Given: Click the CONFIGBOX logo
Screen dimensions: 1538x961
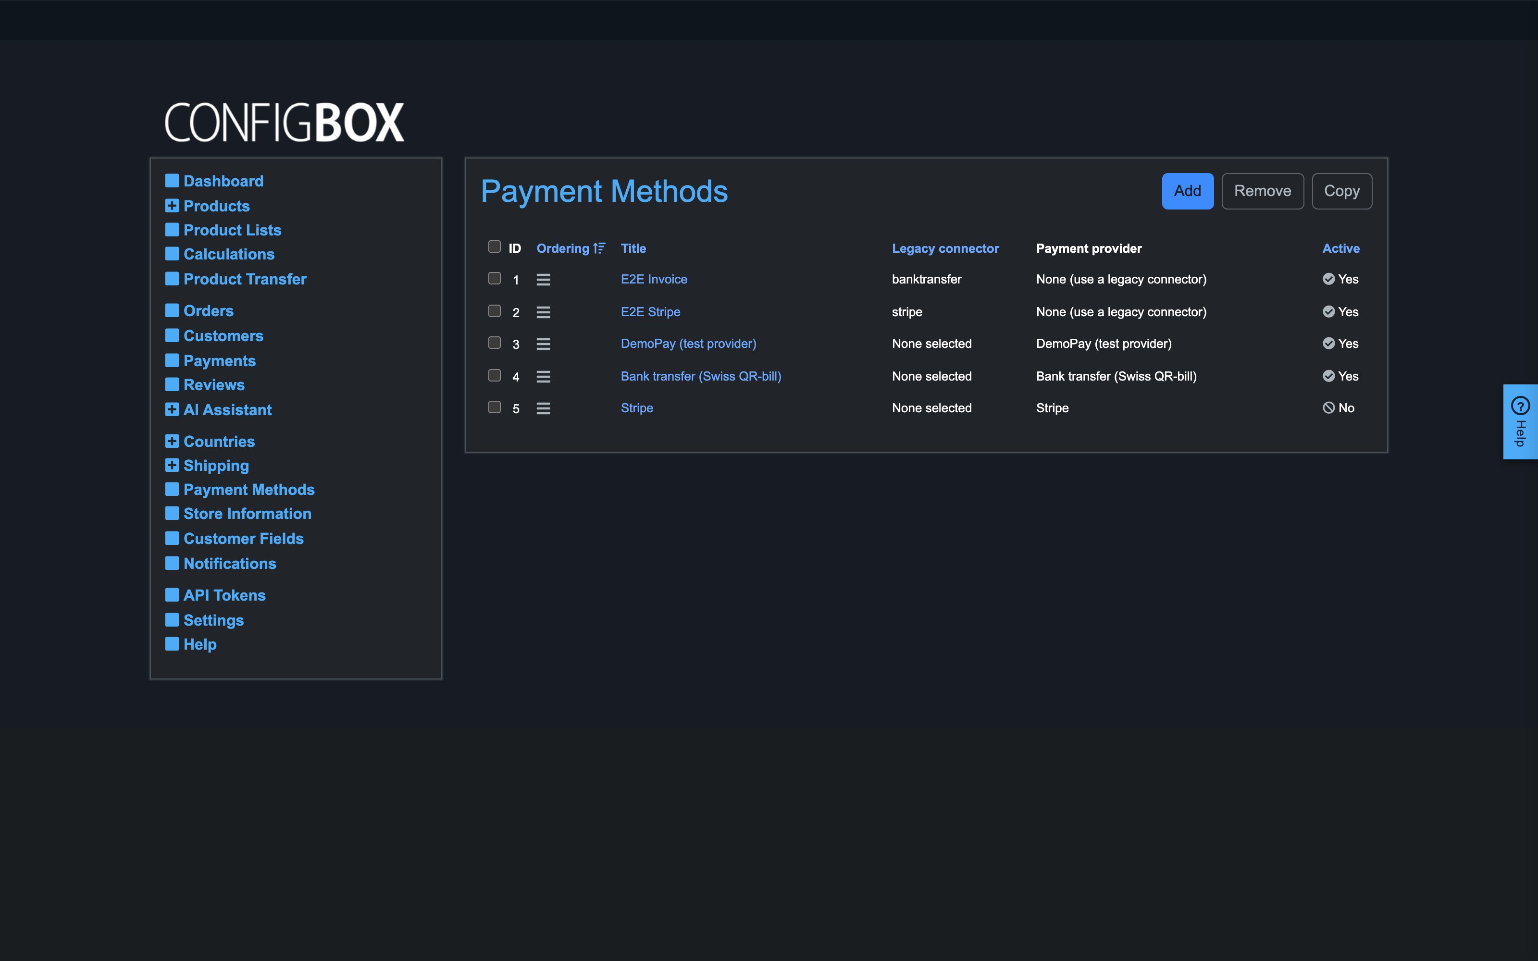Looking at the screenshot, I should click(284, 122).
